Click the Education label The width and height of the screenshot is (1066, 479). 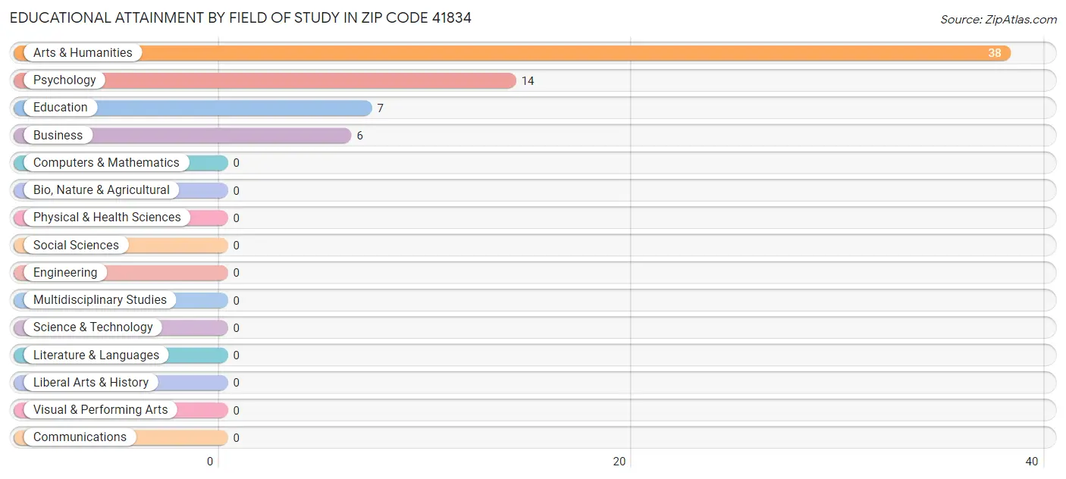tap(61, 108)
